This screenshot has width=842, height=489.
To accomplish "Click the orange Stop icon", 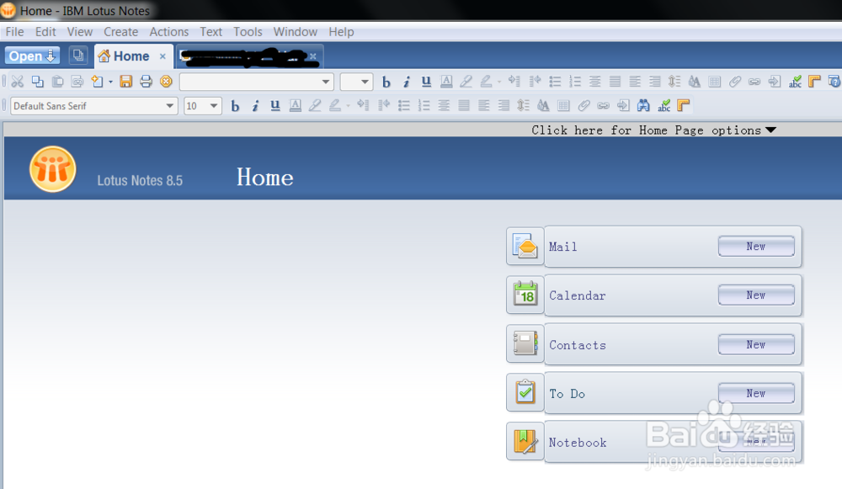I will [166, 82].
